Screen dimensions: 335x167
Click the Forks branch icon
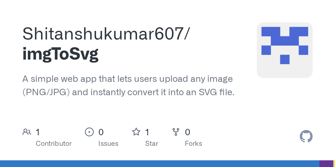(x=176, y=132)
